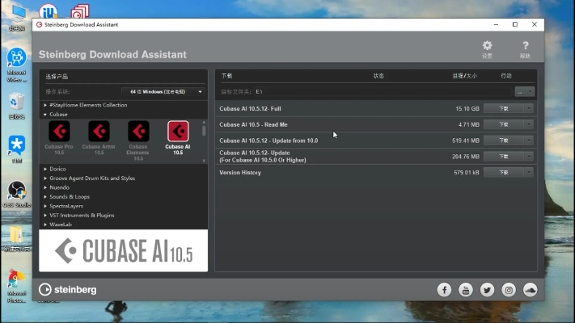The image size is (575, 323).
Task: Download the Update from 10.0 package
Action: pos(504,141)
